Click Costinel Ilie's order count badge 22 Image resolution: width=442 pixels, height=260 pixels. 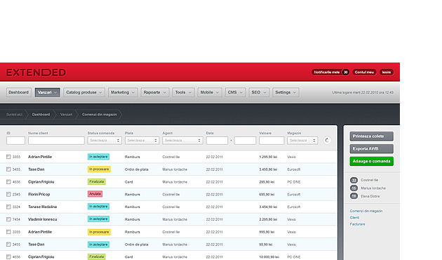click(354, 180)
